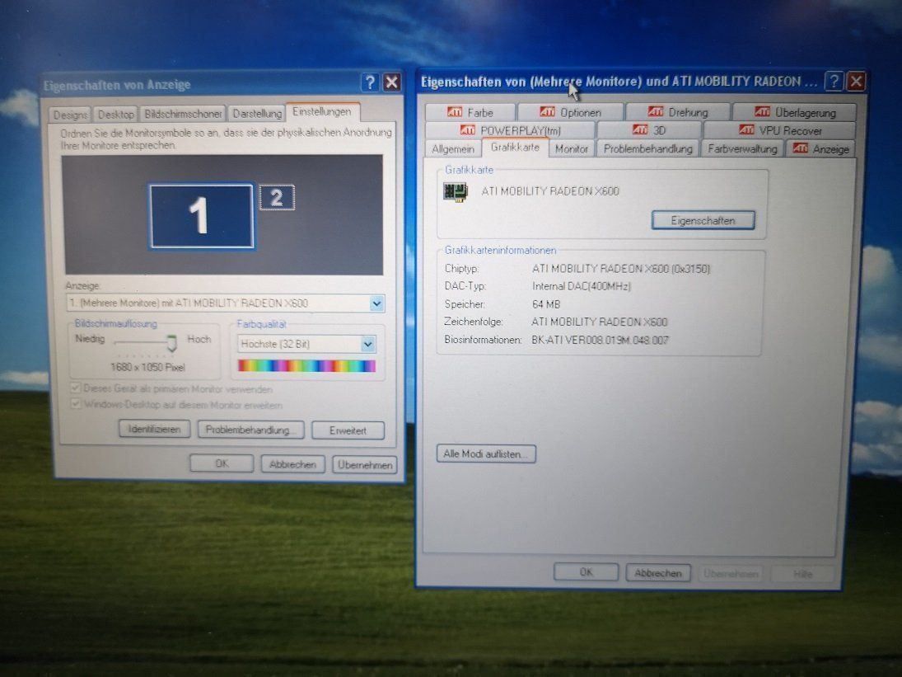This screenshot has height=677, width=902.
Task: Select monitor 1 in arrangement preview
Action: [201, 216]
